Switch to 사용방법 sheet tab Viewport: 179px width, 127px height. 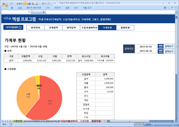coord(18,121)
